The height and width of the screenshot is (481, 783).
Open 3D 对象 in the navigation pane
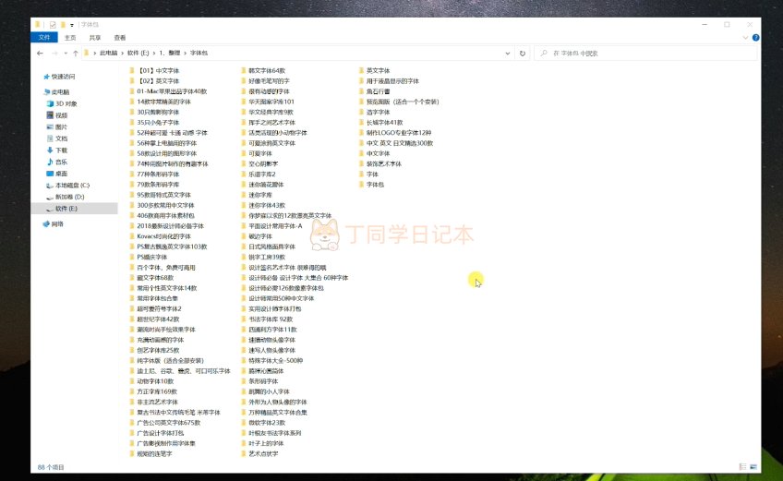coord(62,104)
